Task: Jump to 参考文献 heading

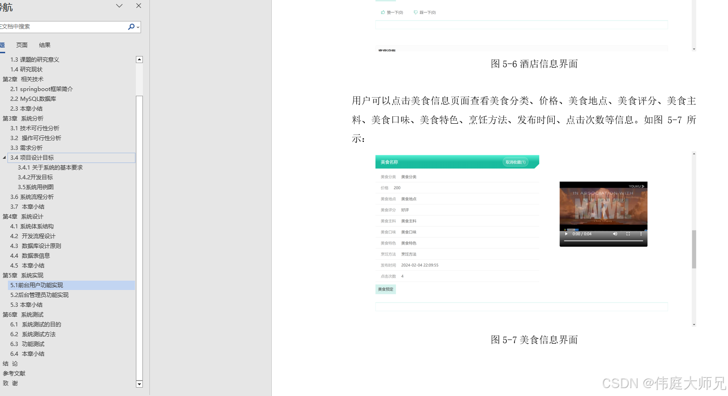Action: tap(14, 373)
